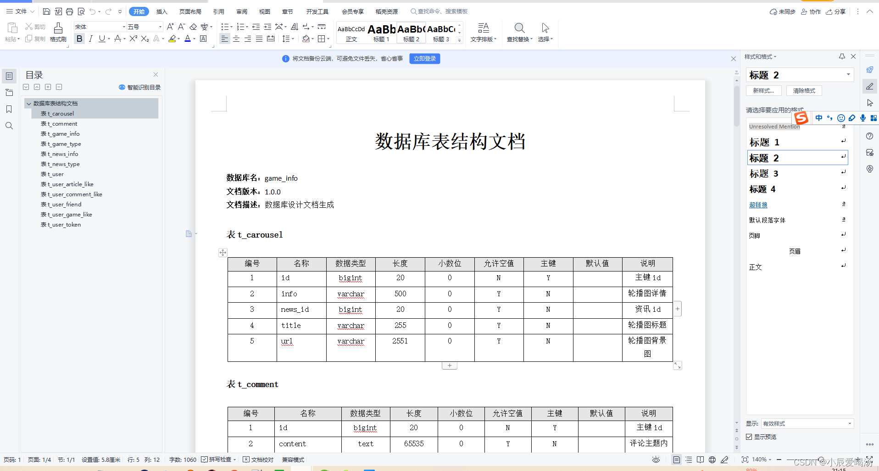Open underline style dropdown arrow

point(109,39)
